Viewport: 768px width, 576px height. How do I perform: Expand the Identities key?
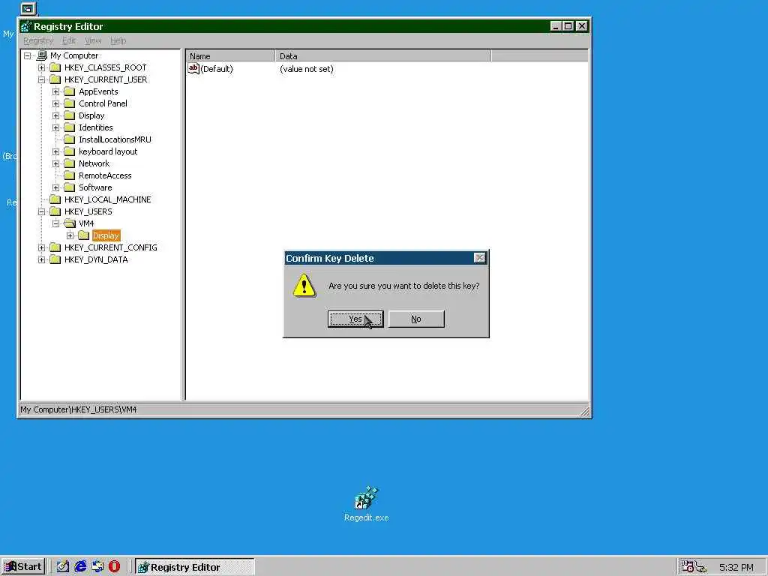click(55, 127)
